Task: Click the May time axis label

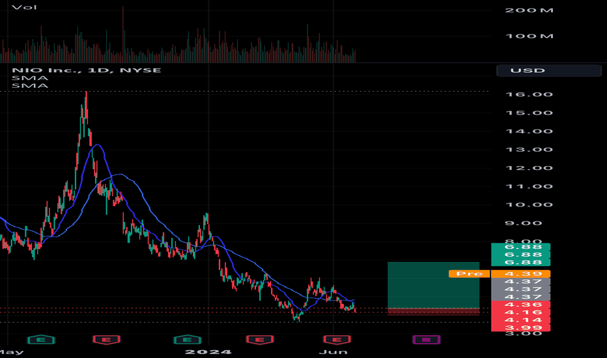Action: pyautogui.click(x=12, y=352)
